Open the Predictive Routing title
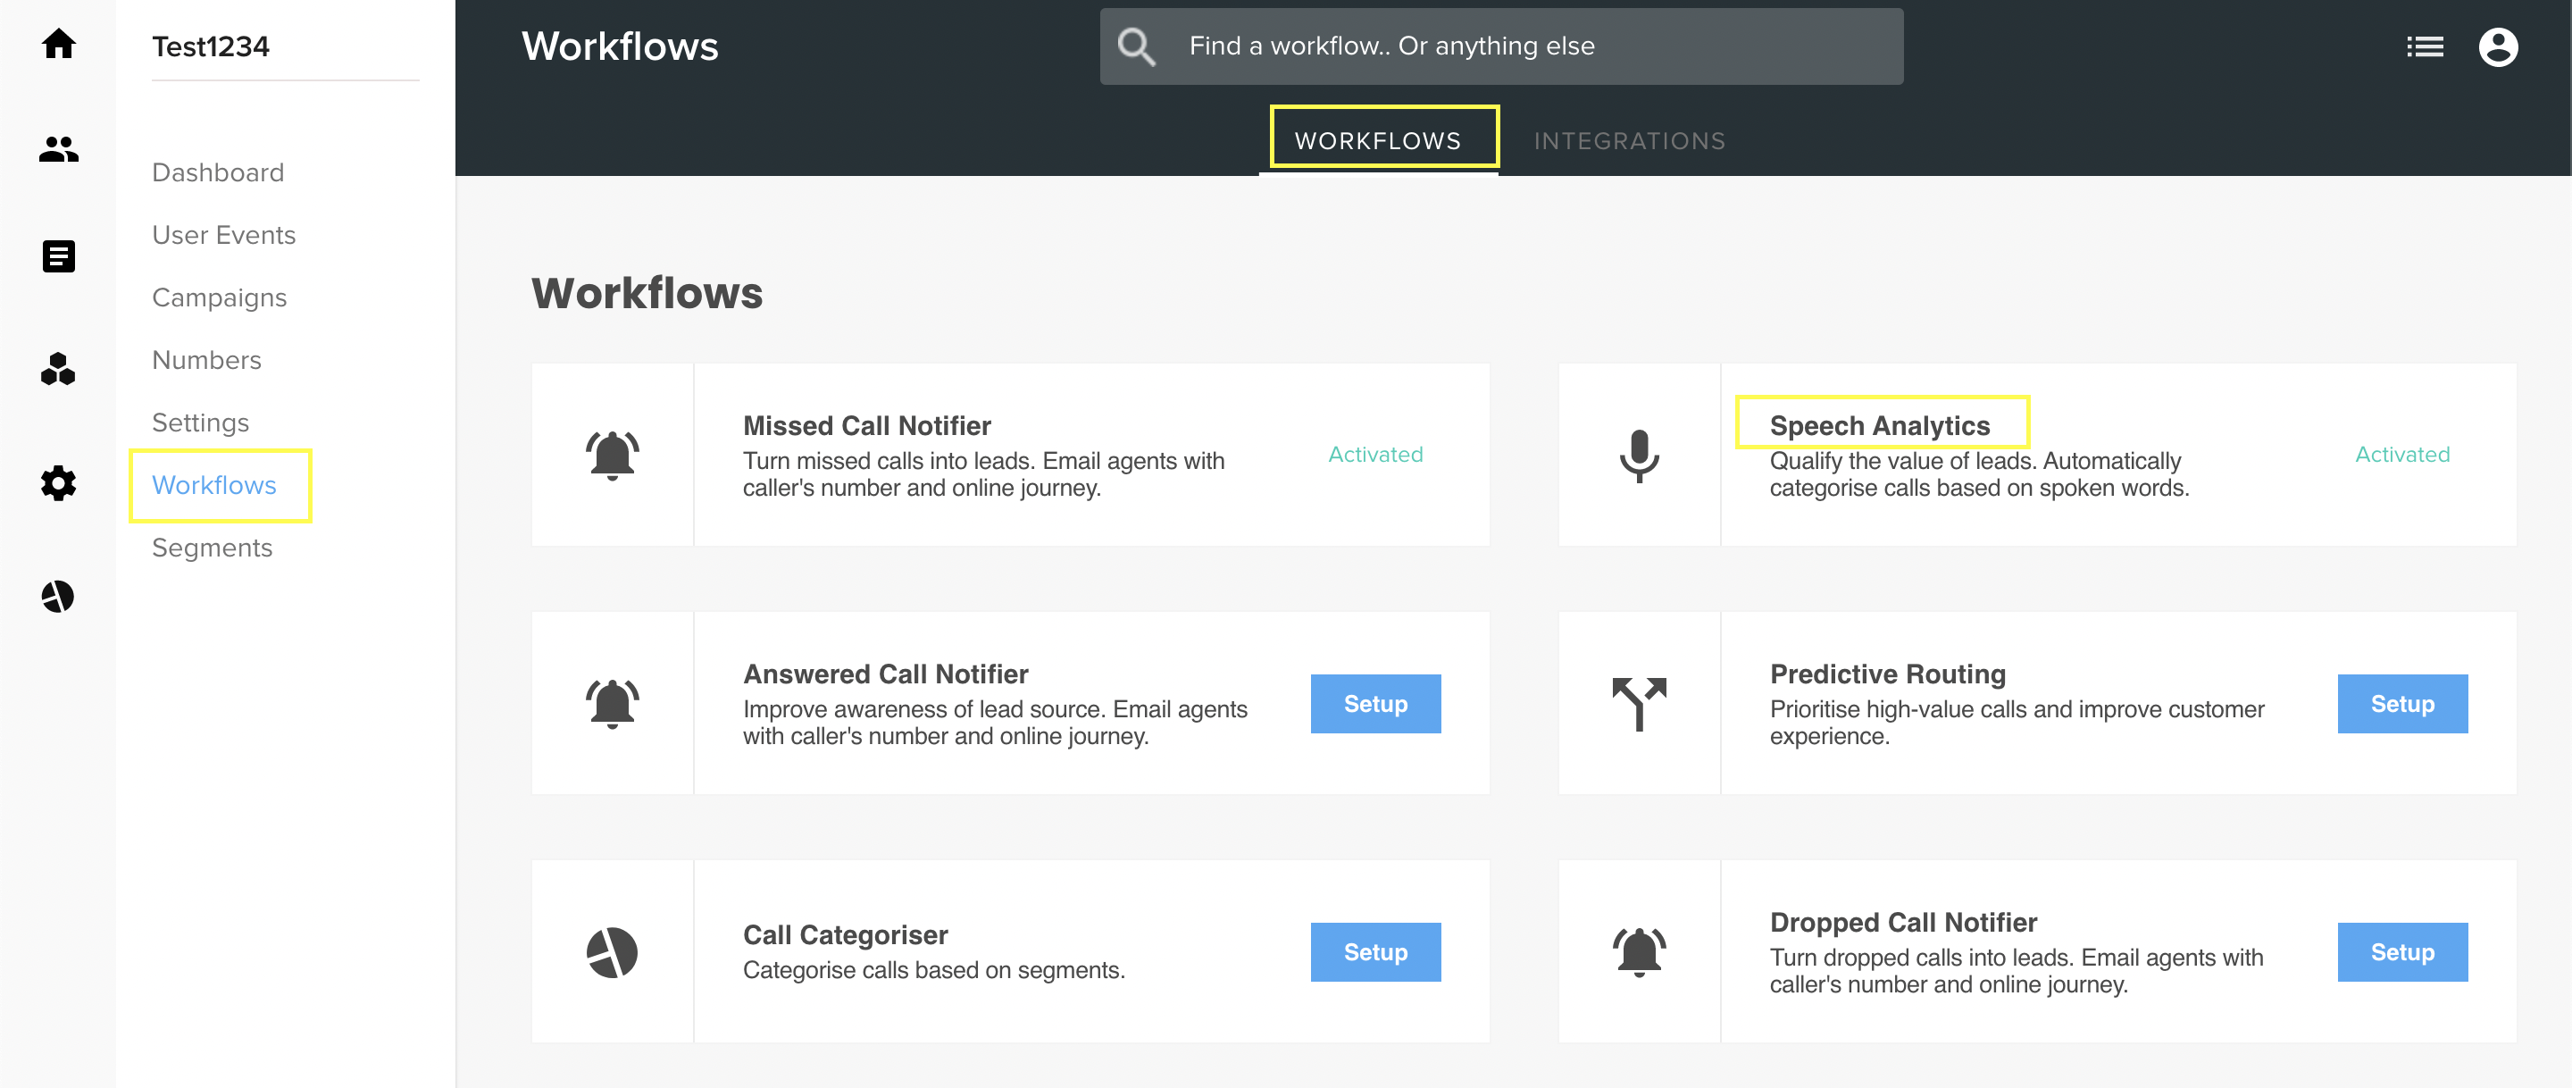The height and width of the screenshot is (1088, 2572). point(1887,674)
